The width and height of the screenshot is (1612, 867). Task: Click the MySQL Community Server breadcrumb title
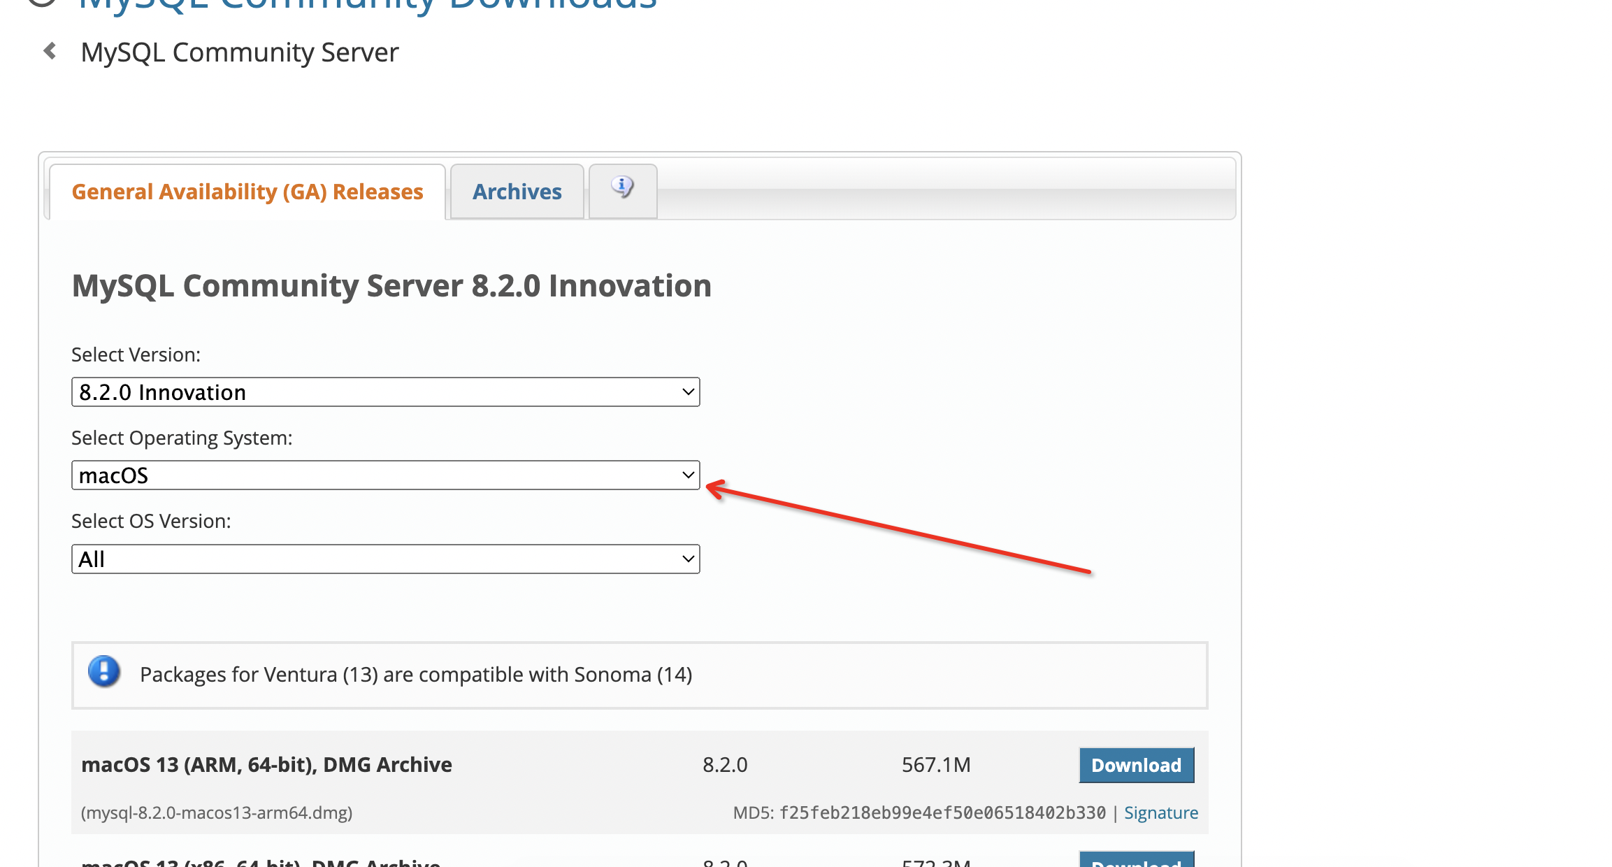tap(240, 52)
